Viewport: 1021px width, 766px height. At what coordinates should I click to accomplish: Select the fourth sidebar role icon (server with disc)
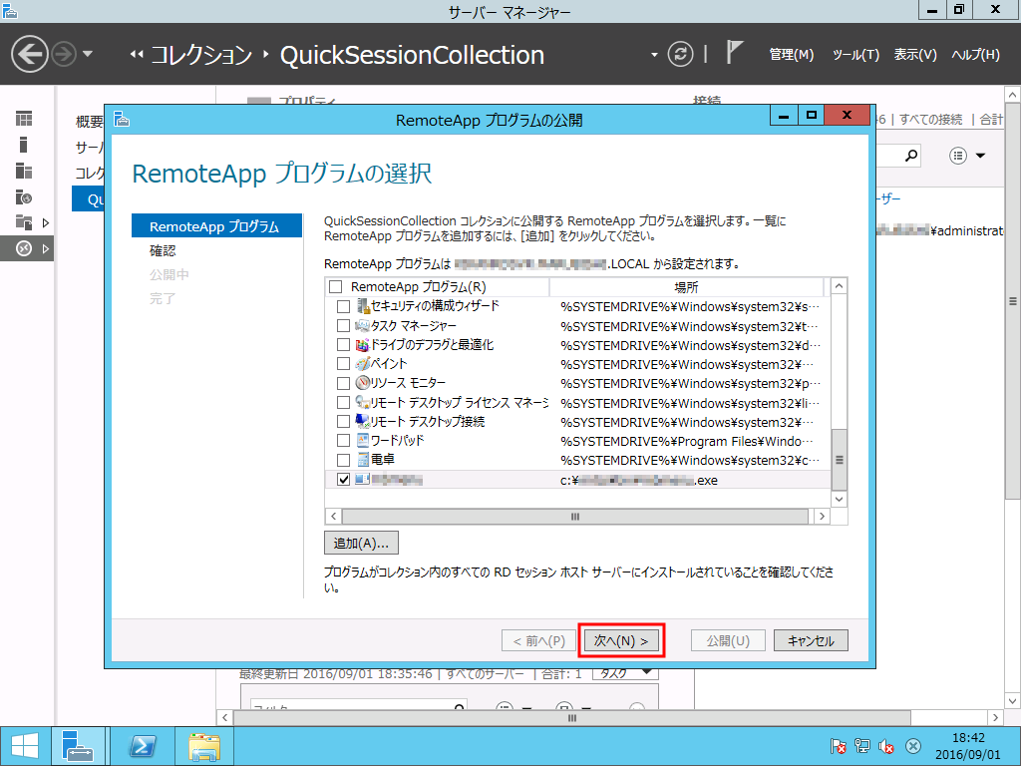pos(24,196)
